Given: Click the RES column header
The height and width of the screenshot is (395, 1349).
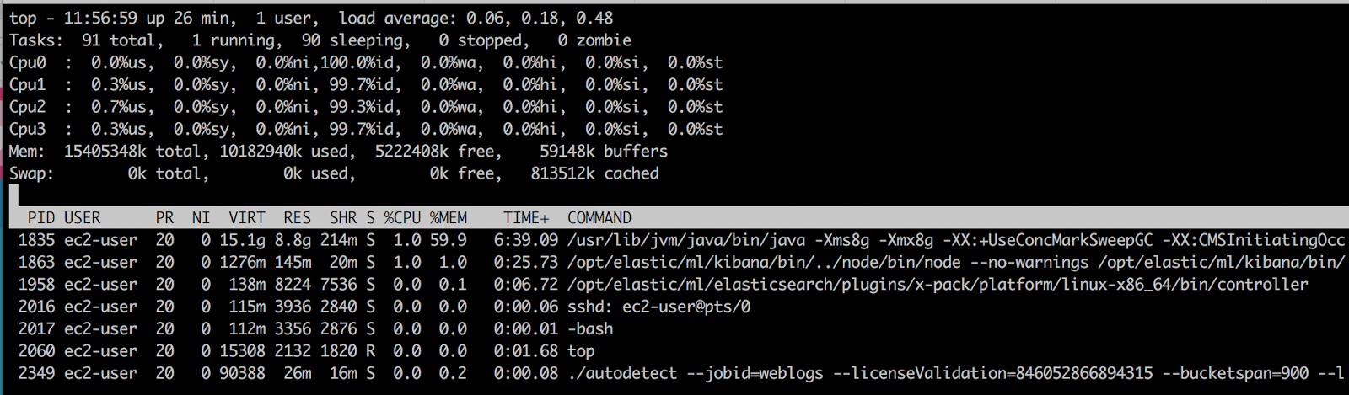Looking at the screenshot, I should pyautogui.click(x=297, y=218).
